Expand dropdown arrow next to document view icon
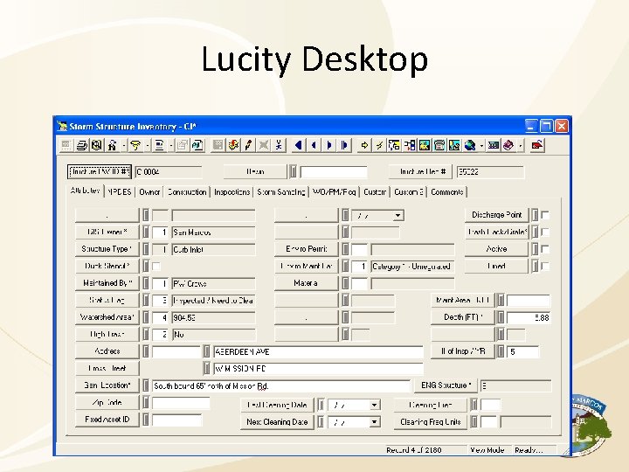The image size is (629, 472). click(170, 145)
